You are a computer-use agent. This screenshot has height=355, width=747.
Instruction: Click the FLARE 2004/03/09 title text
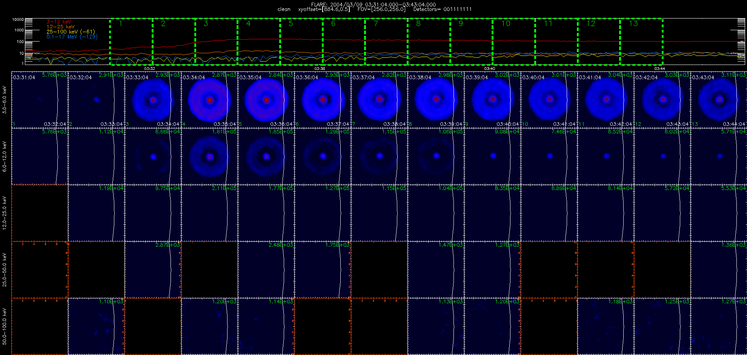[x=373, y=5]
